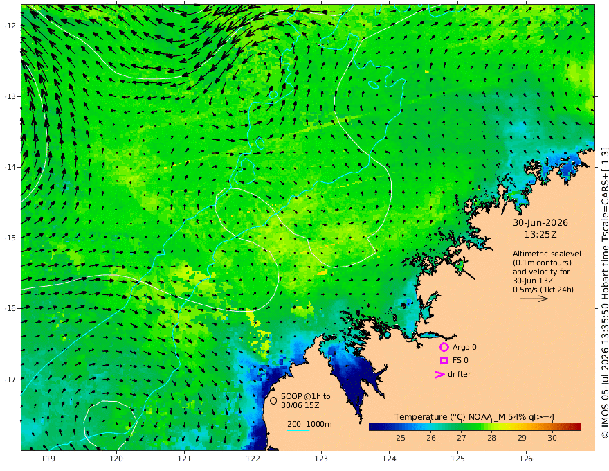Click longitude axis label 124
Image resolution: width=609 pixels, height=471 pixels.
tap(390, 459)
